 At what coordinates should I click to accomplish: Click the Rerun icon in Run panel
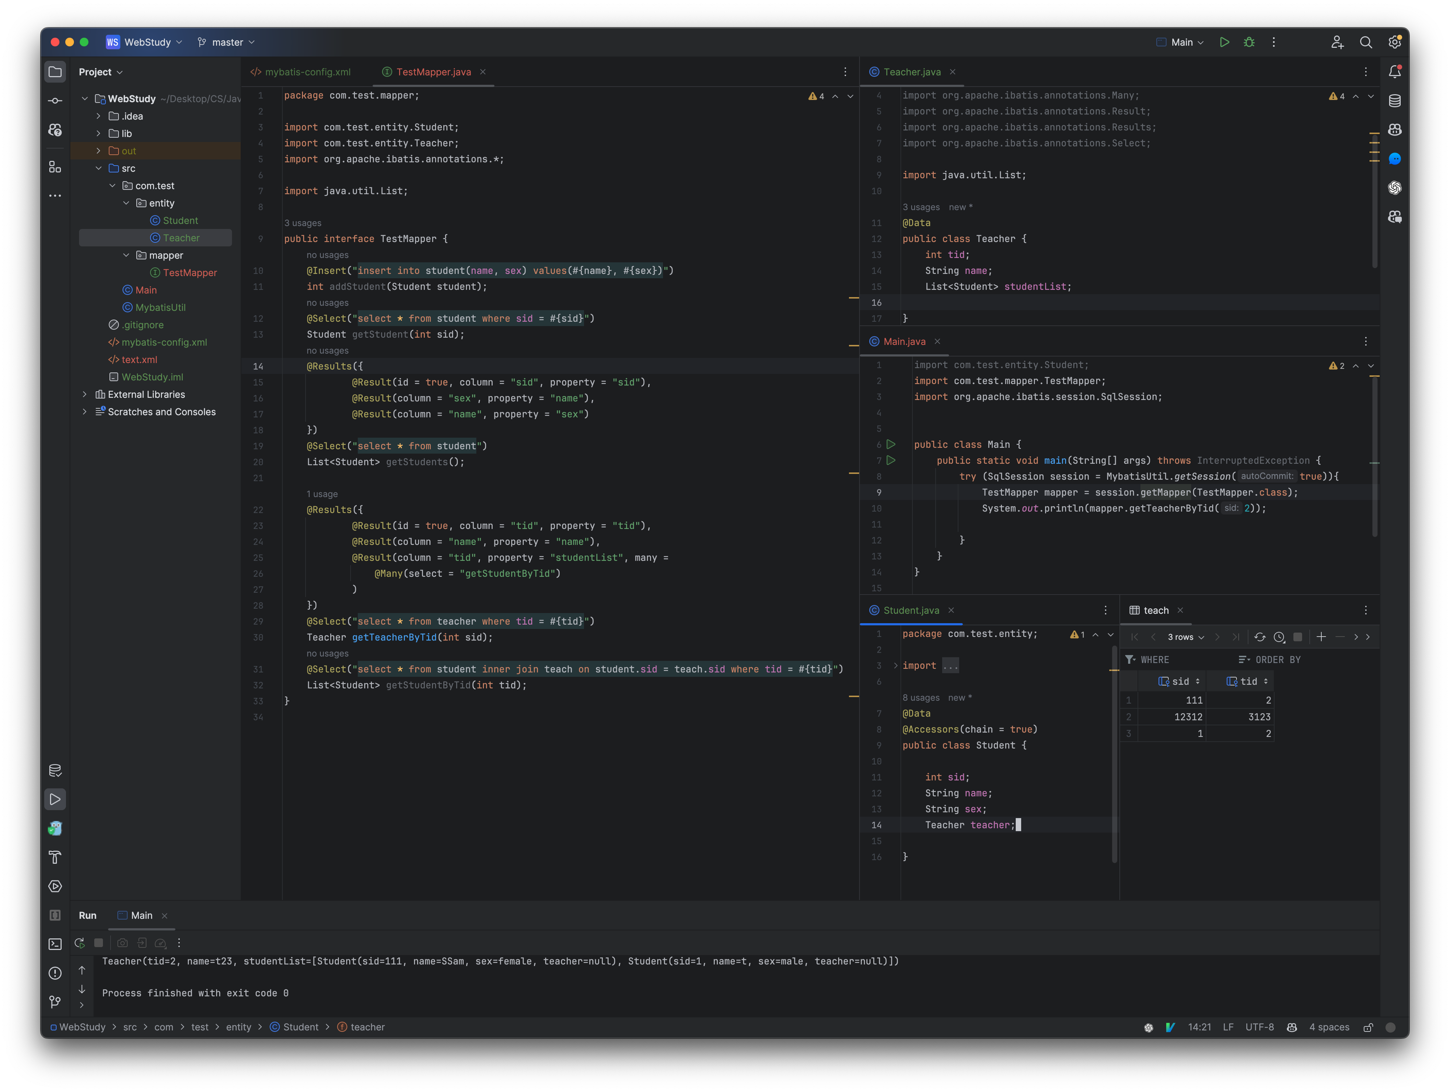click(x=79, y=943)
